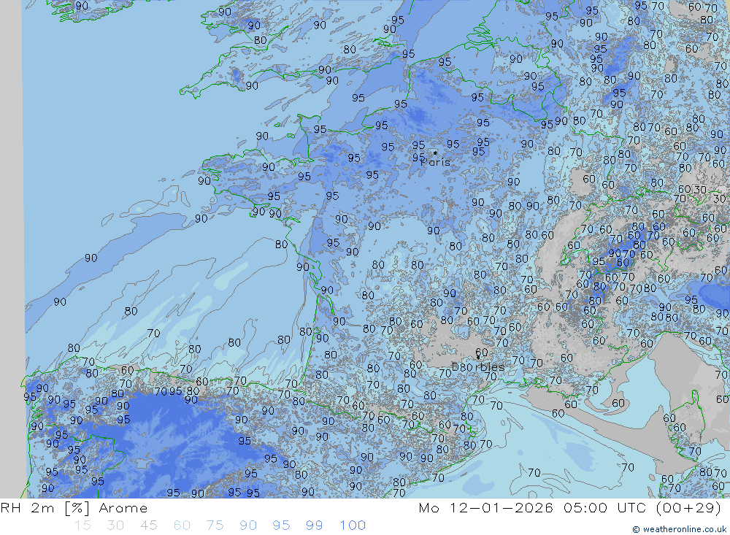Image resolution: width=730 pixels, height=535 pixels.
Task: Click the Paris city label
Action: coord(435,163)
